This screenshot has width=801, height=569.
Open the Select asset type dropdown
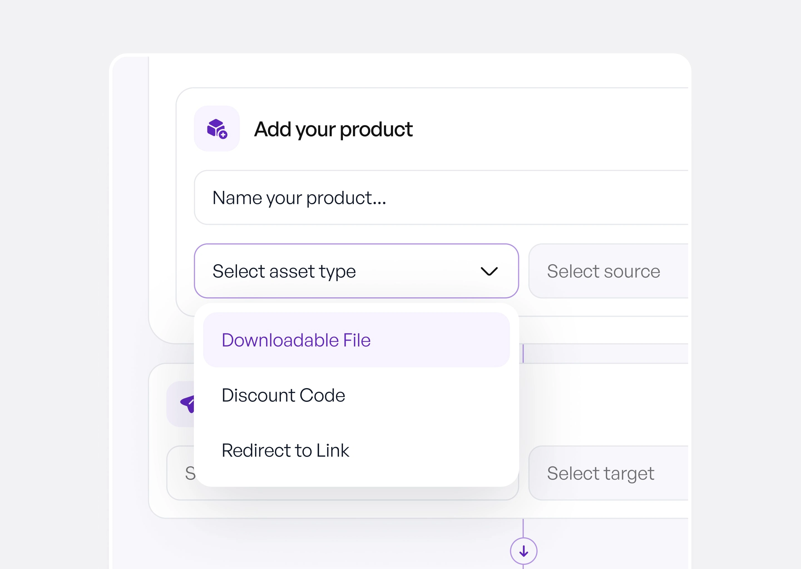click(356, 271)
